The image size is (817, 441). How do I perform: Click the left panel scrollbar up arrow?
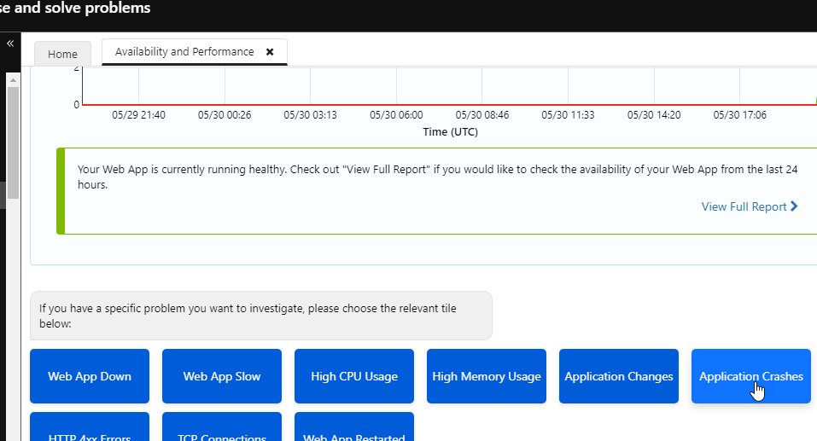(13, 78)
